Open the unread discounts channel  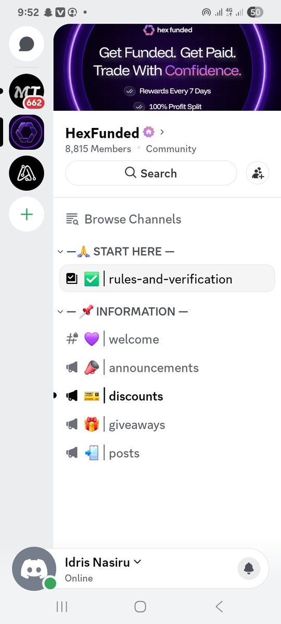tap(167, 396)
